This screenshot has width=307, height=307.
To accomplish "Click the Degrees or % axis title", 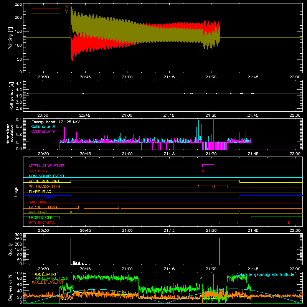I will click(10, 287).
